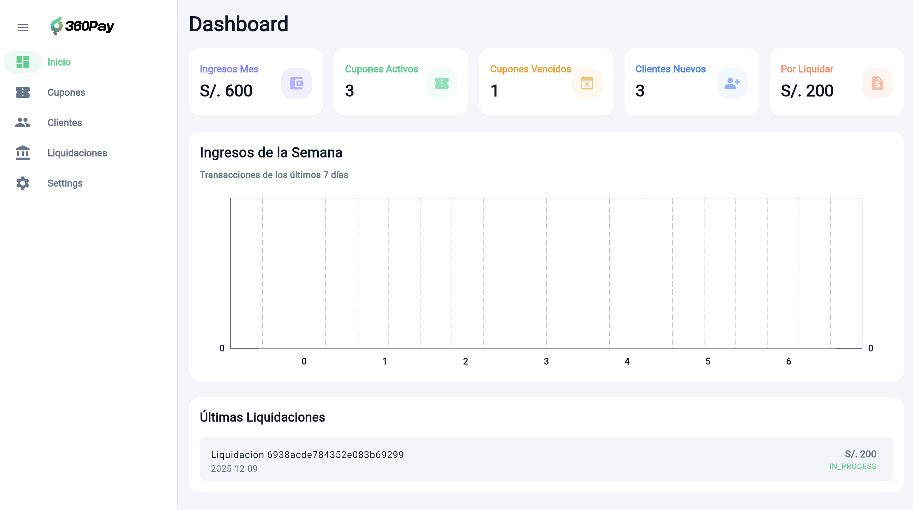Click the IN_PROCESS status label
The height and width of the screenshot is (510, 913).
tap(852, 467)
